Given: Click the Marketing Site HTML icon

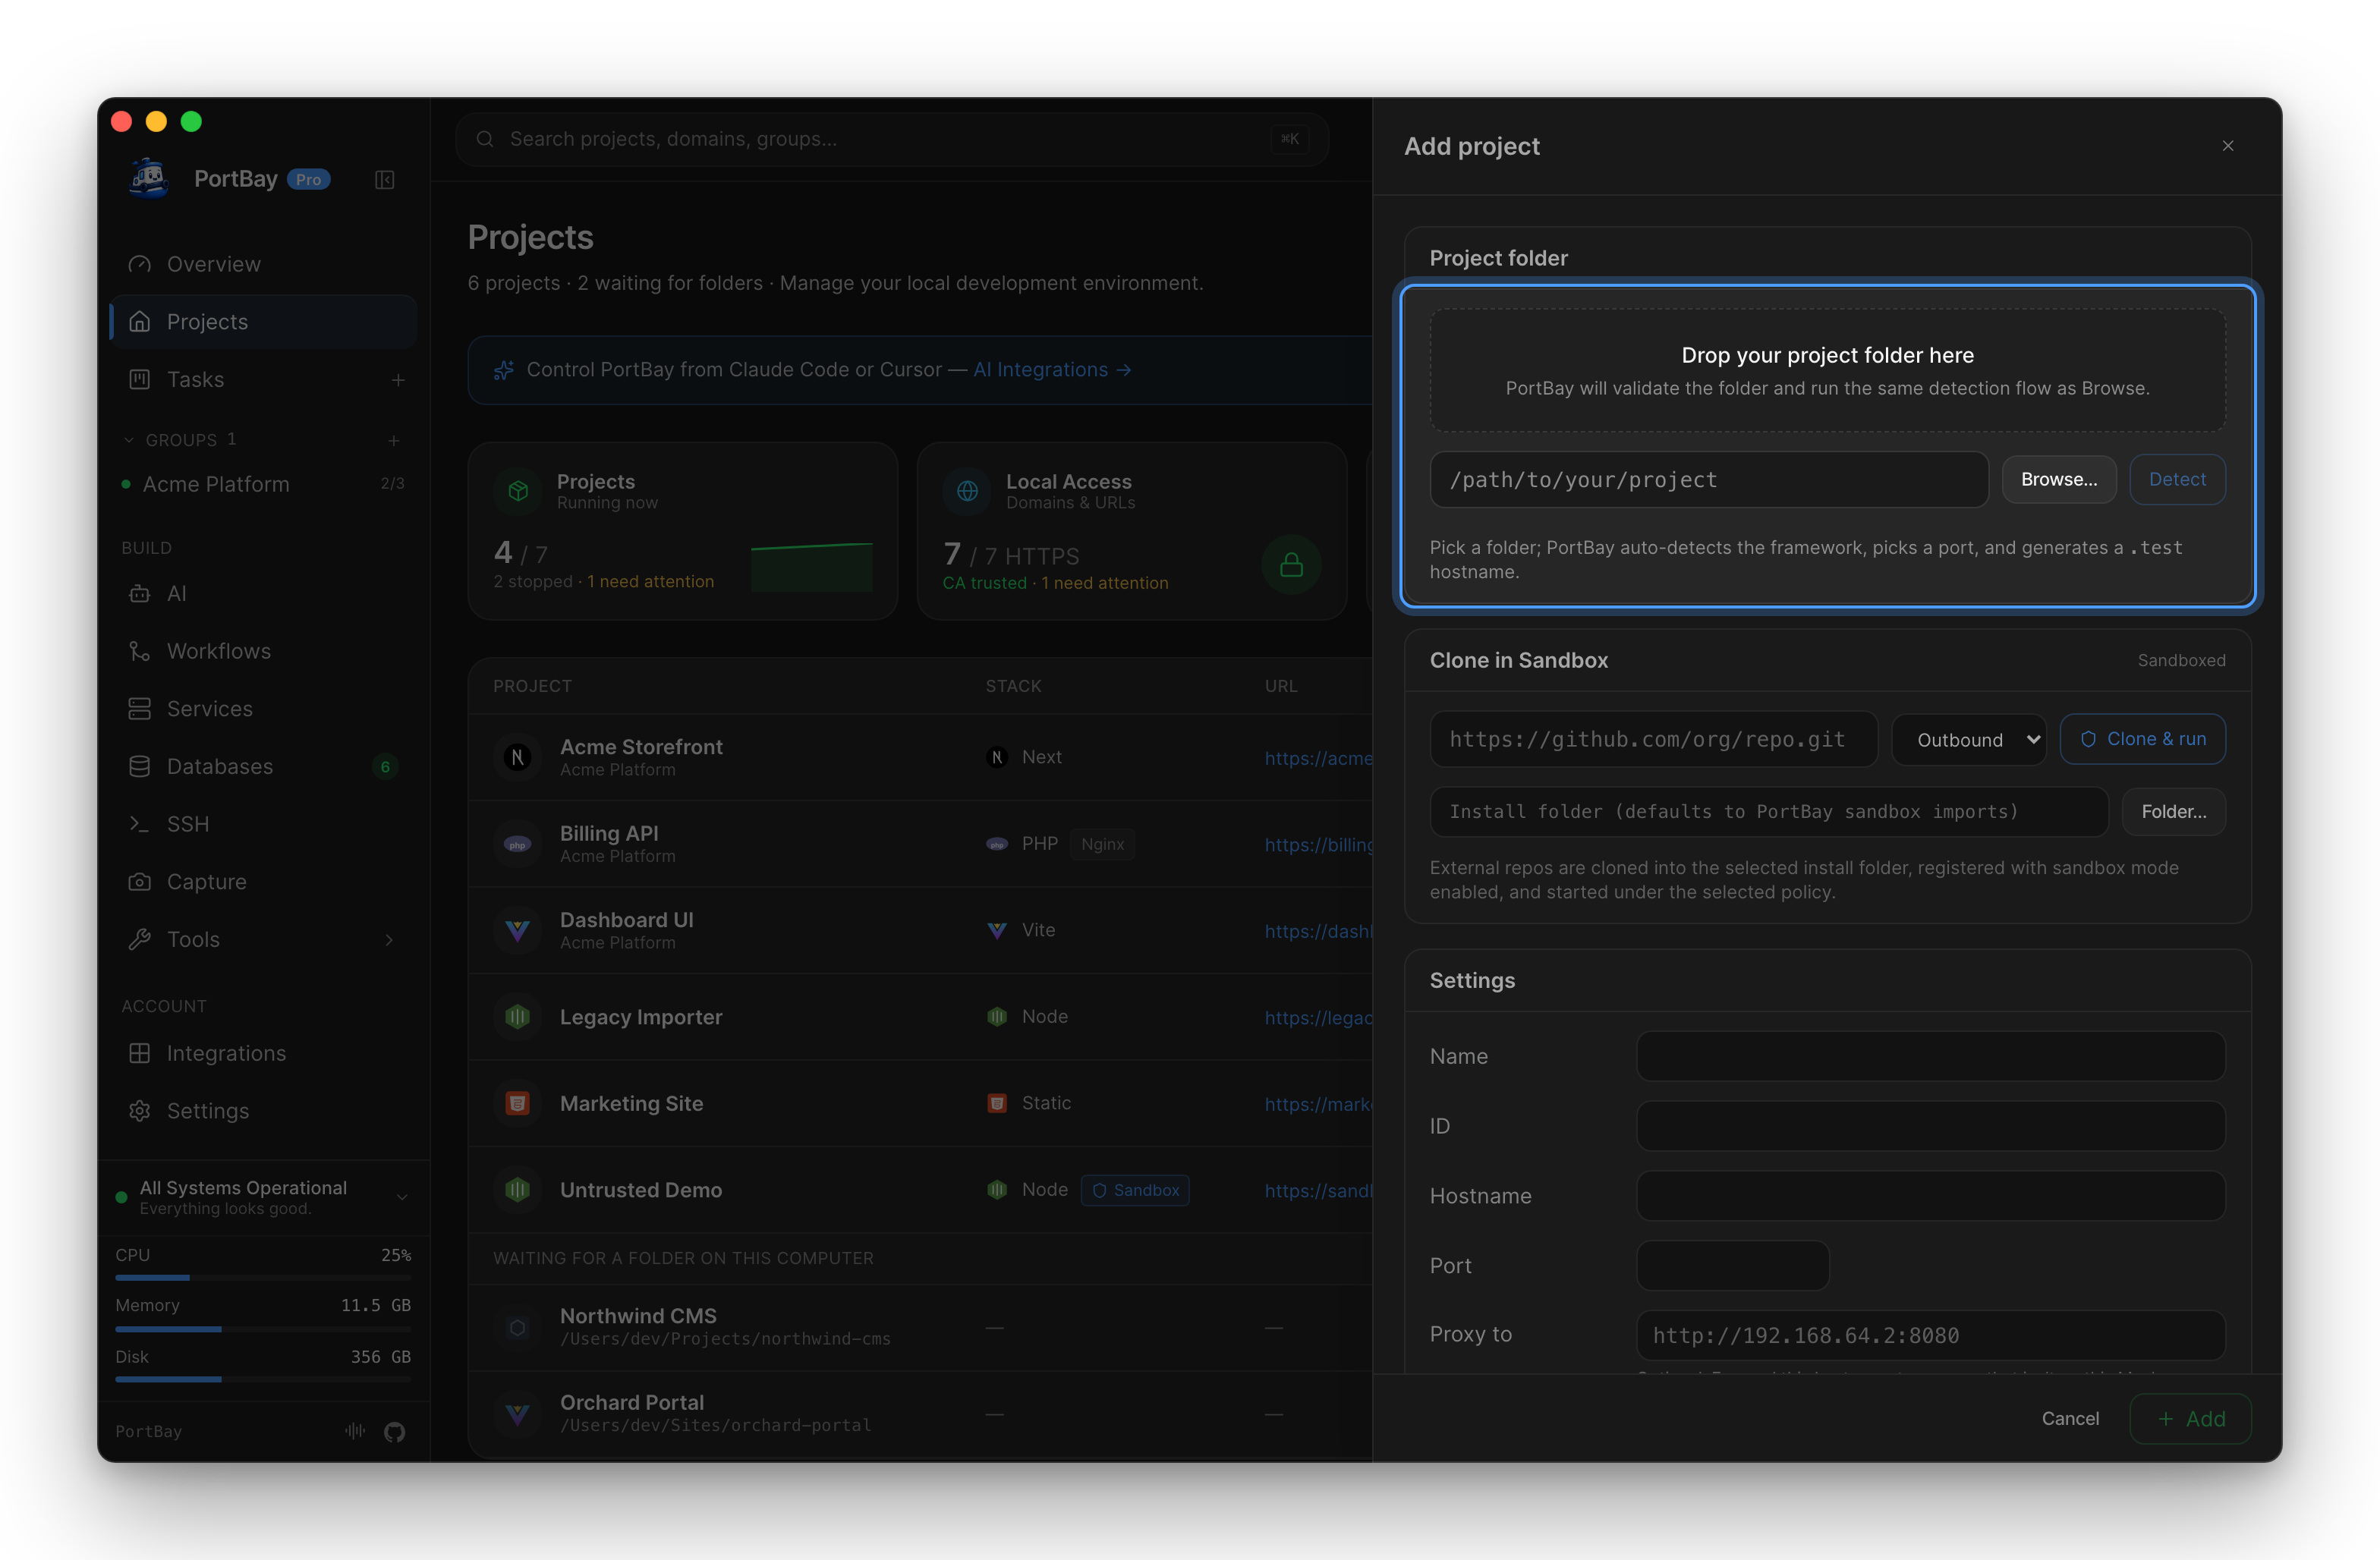Looking at the screenshot, I should pos(518,1103).
